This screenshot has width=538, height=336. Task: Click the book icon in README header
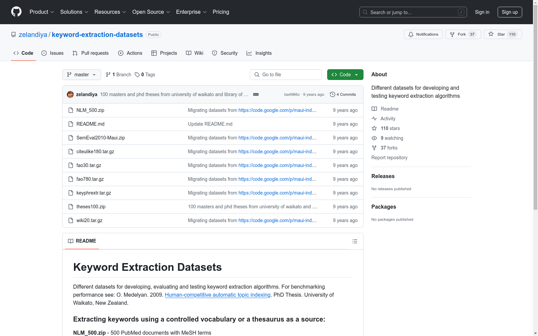71,241
